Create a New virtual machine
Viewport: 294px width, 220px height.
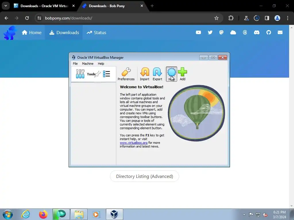pyautogui.click(x=171, y=74)
